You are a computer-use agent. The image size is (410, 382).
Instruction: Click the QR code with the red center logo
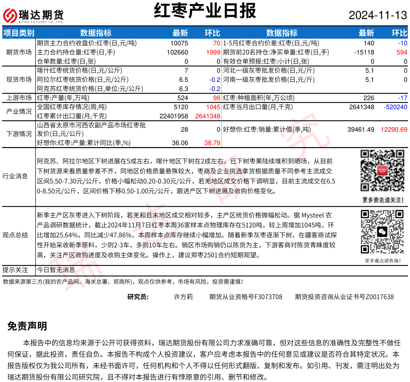tap(382, 170)
